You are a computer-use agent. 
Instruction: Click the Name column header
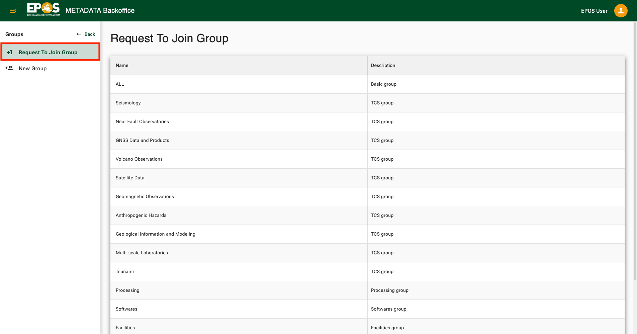pos(122,65)
